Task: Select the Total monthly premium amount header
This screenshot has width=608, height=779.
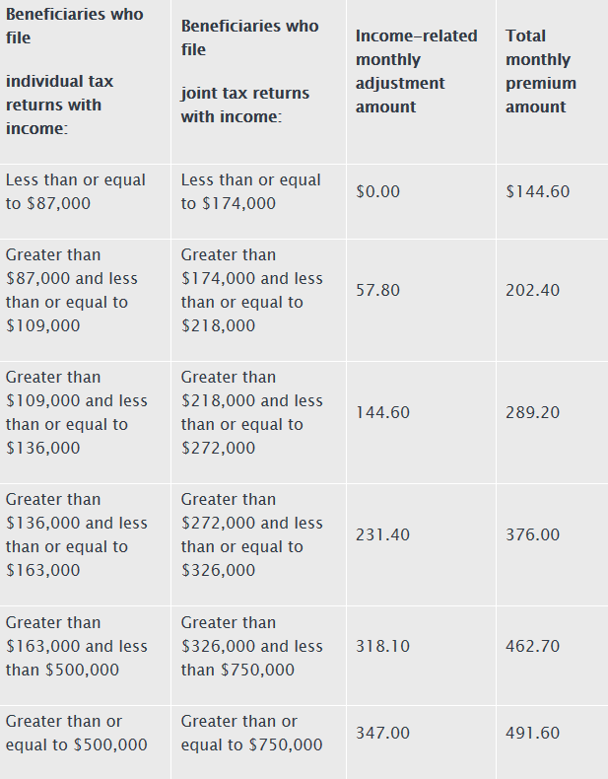Action: click(541, 71)
